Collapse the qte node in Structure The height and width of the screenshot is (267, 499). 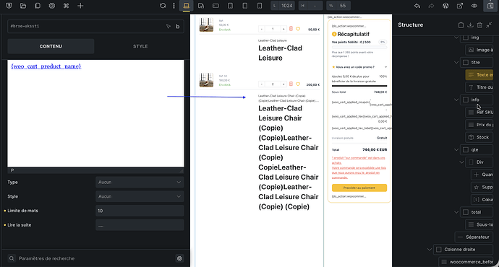pyautogui.click(x=456, y=150)
